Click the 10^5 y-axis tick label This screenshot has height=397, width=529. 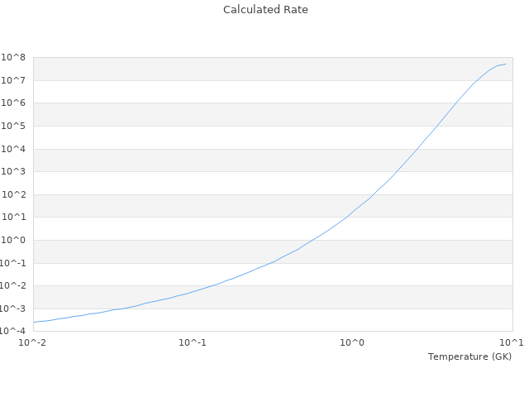(x=16, y=126)
